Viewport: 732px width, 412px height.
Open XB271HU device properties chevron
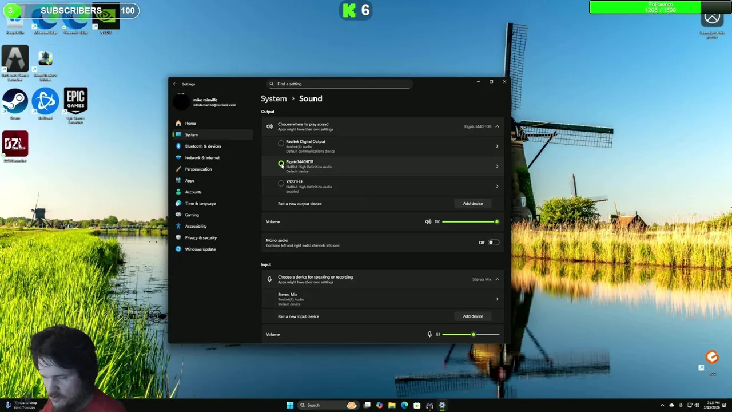click(497, 187)
